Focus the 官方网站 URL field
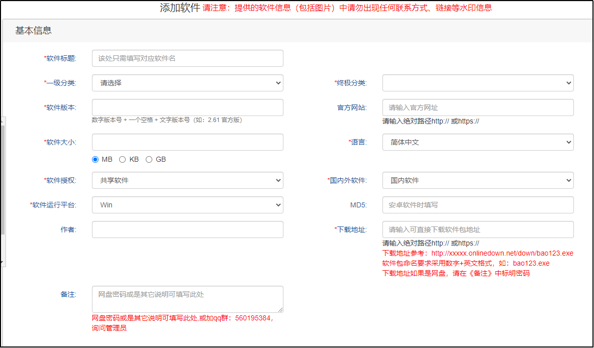The height and width of the screenshot is (348, 594). click(478, 107)
